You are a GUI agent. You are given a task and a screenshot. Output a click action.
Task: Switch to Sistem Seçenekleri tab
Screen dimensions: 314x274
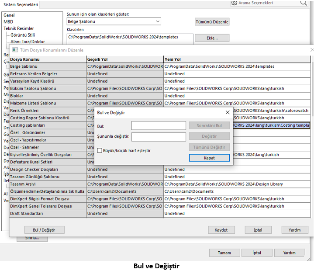[x=21, y=5]
